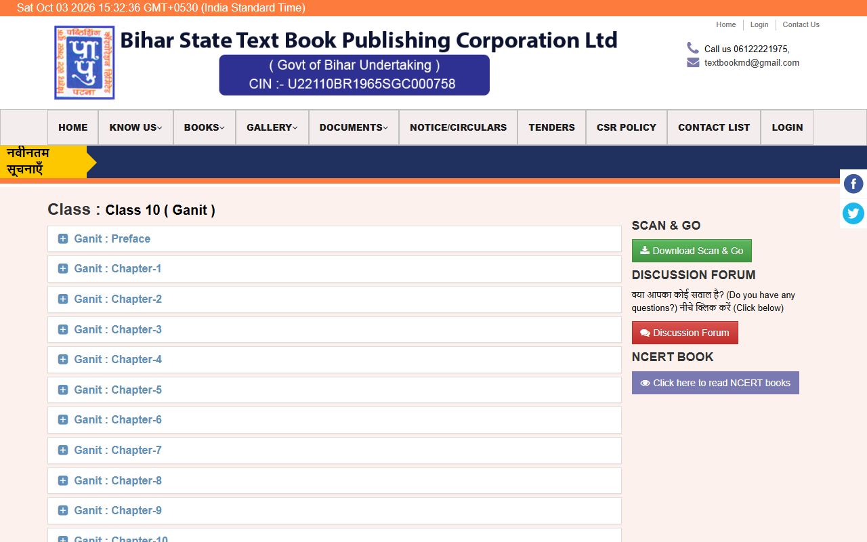Expand Ganit : Chapter-1 accordion
867x542 pixels.
[x=335, y=268]
